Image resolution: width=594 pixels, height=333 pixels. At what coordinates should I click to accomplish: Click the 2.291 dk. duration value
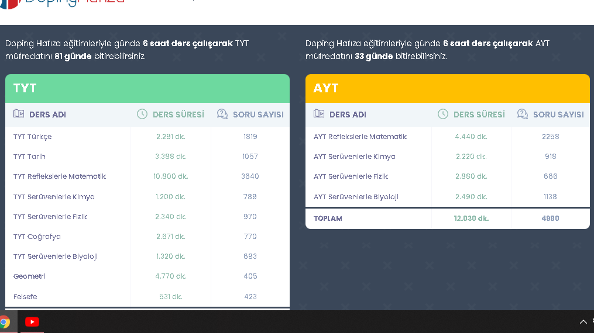[x=171, y=137]
